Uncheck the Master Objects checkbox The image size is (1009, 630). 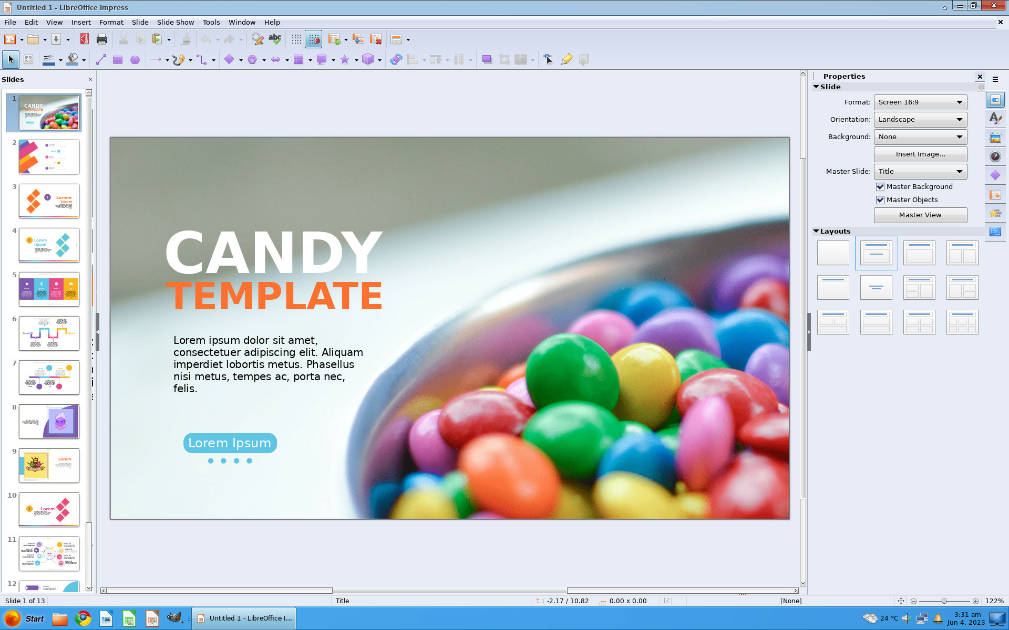(x=880, y=200)
